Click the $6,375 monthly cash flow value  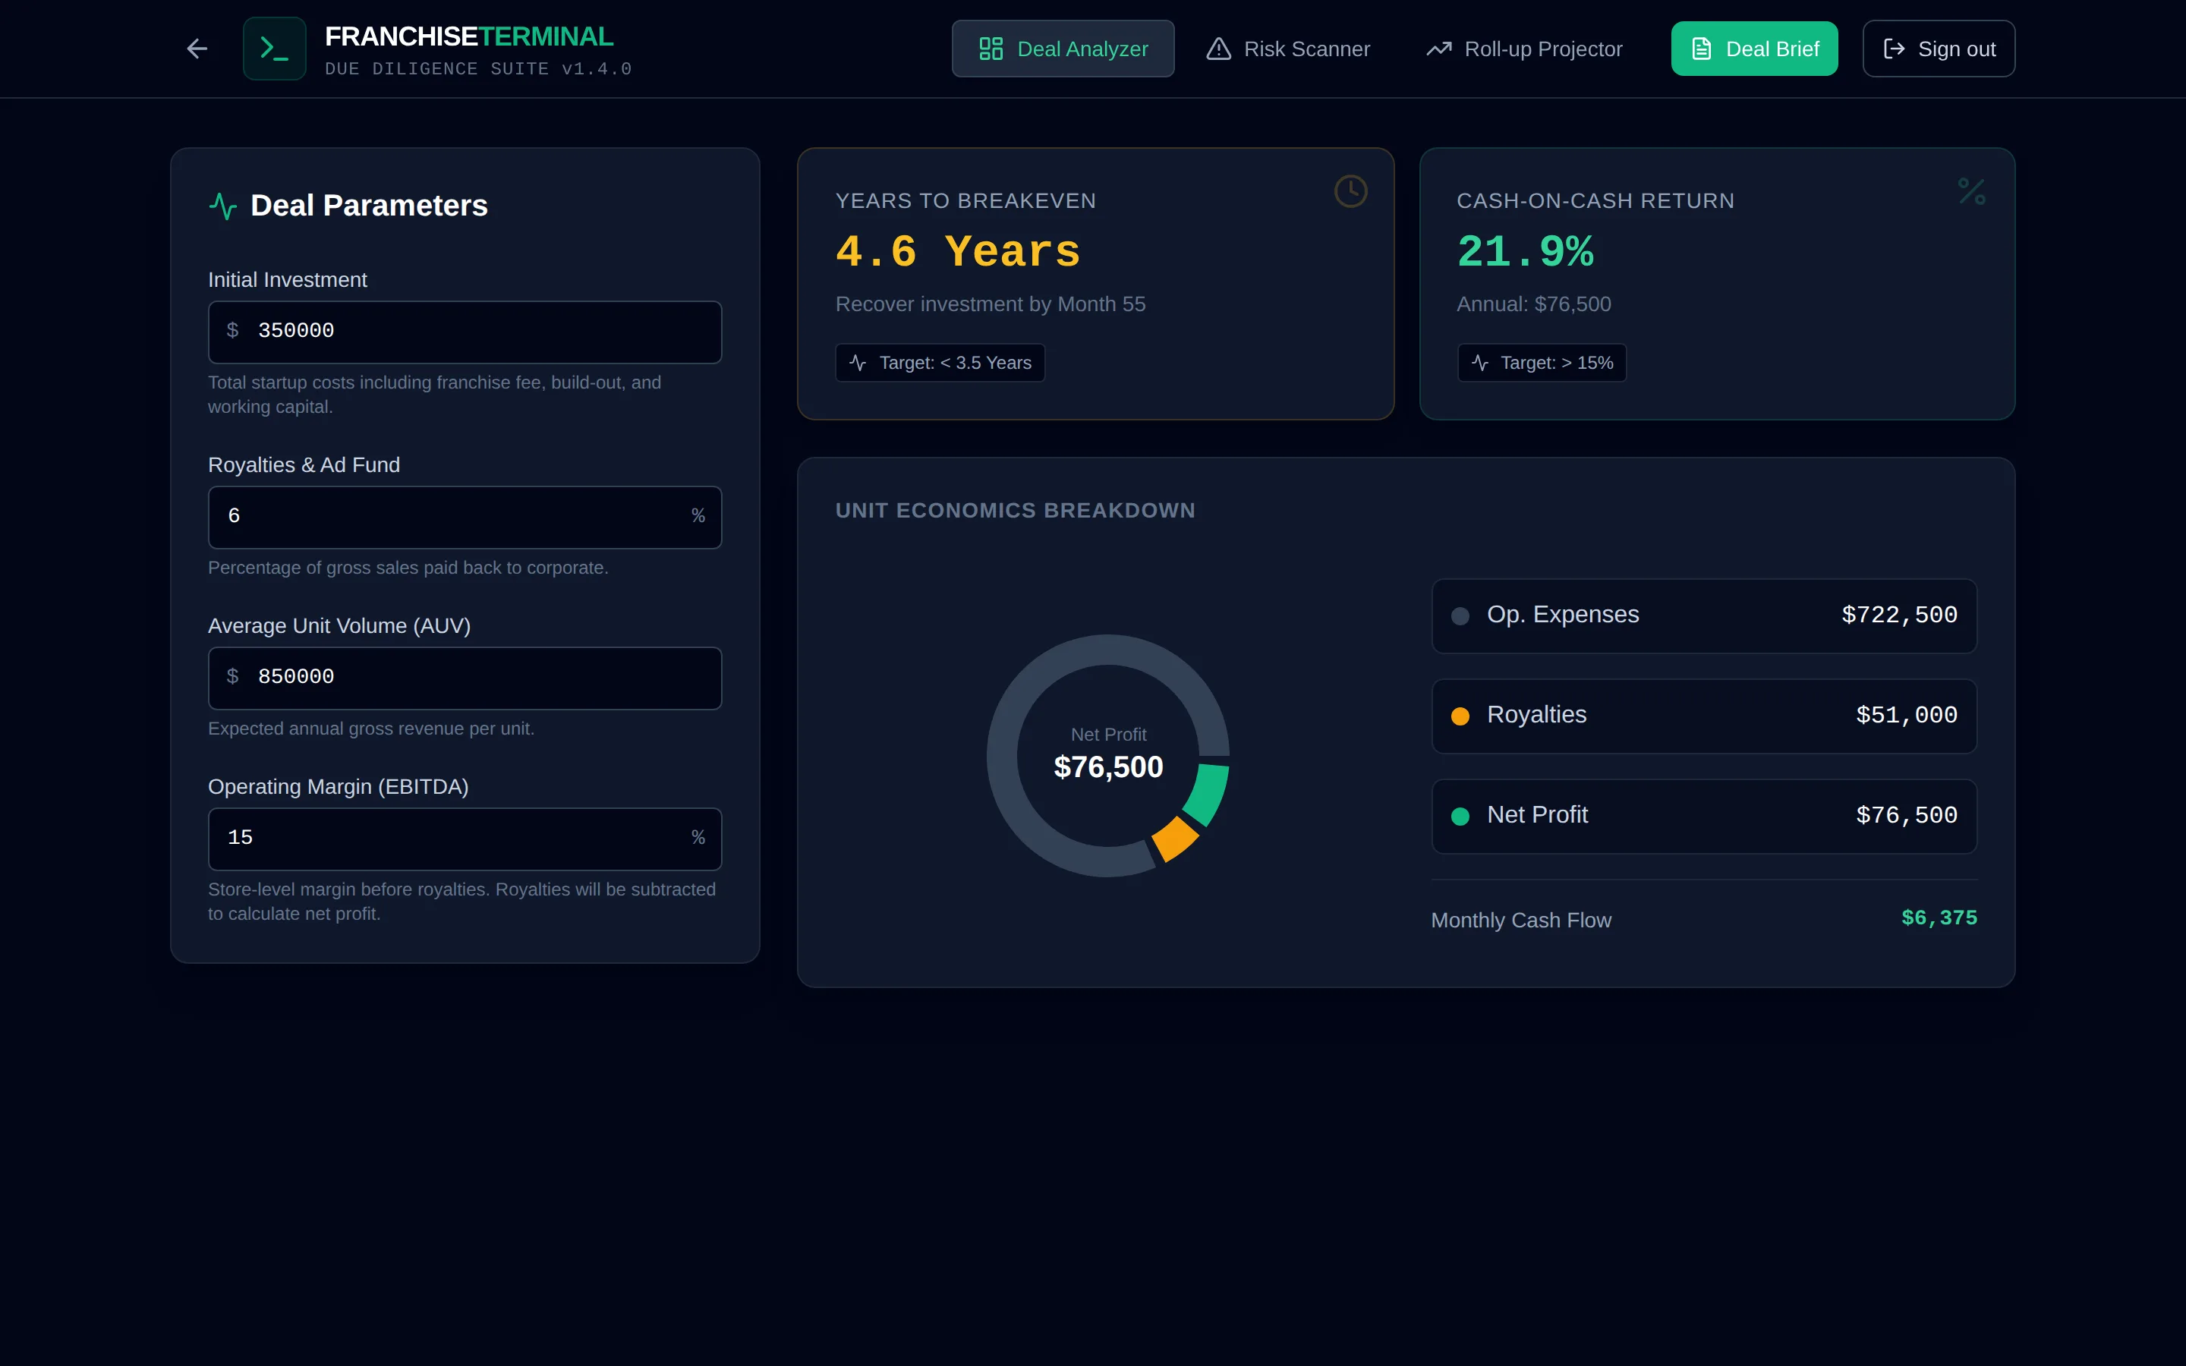pyautogui.click(x=1939, y=918)
